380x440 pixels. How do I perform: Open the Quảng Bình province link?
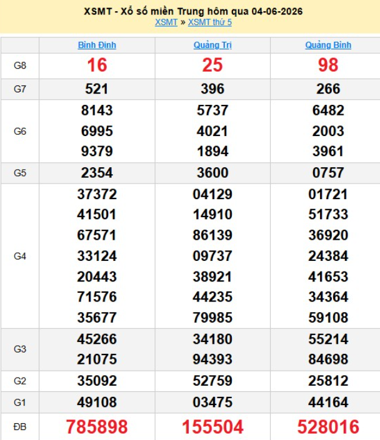pos(328,45)
